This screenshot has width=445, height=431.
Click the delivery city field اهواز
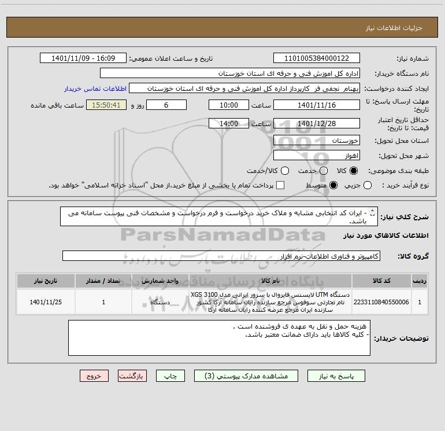(x=317, y=155)
